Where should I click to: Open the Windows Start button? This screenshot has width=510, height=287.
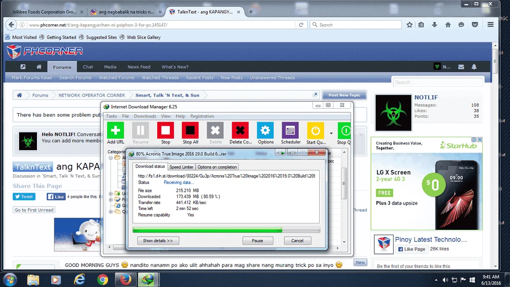(x=9, y=279)
